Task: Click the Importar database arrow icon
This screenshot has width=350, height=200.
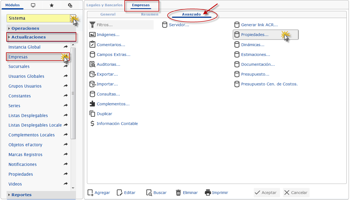Action: pos(92,84)
